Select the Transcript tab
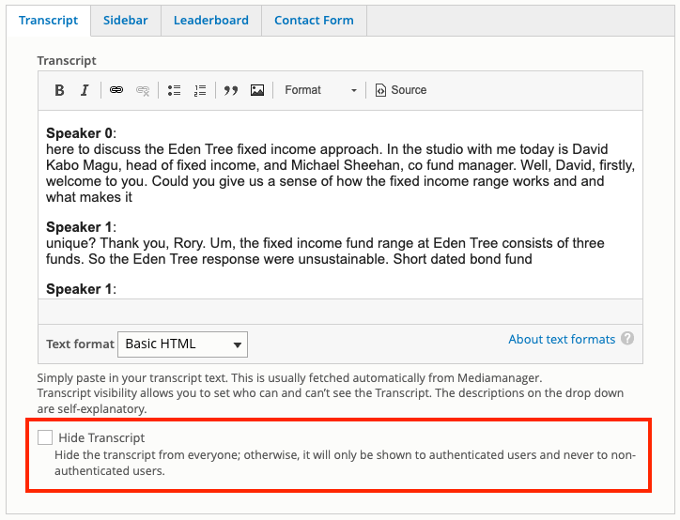The height and width of the screenshot is (520, 680). click(x=48, y=21)
